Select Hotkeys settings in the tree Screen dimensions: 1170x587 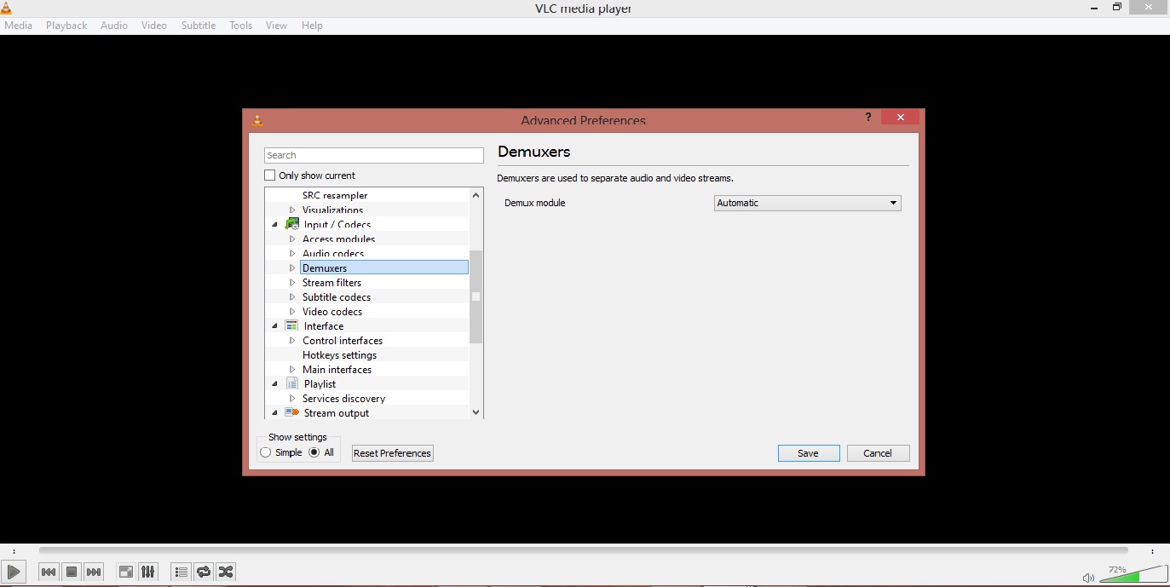coord(339,355)
